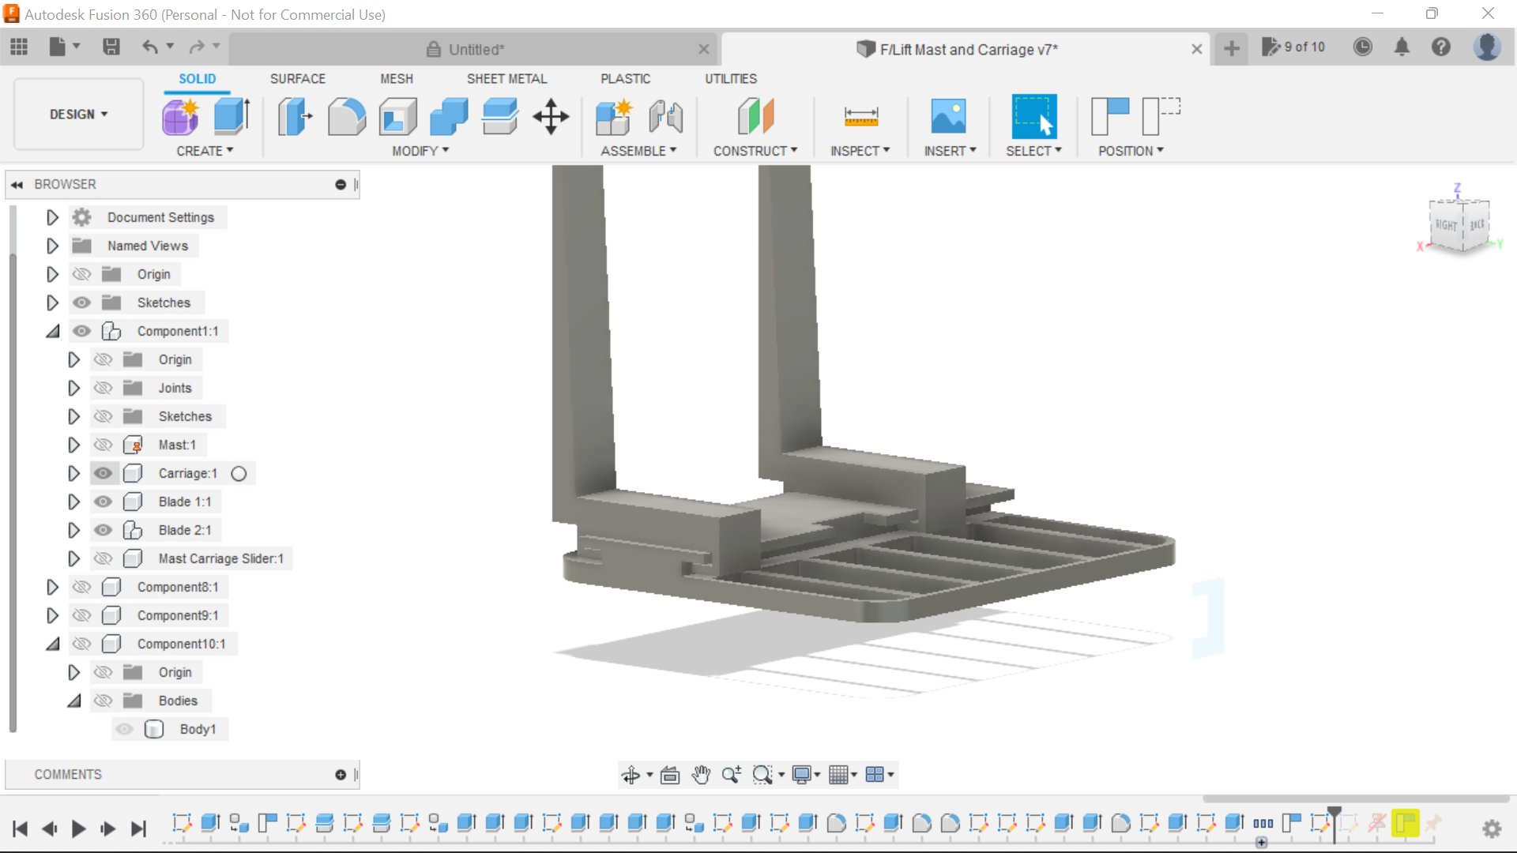Image resolution: width=1517 pixels, height=853 pixels.
Task: Open the Insert canvas image icon
Action: tap(950, 116)
